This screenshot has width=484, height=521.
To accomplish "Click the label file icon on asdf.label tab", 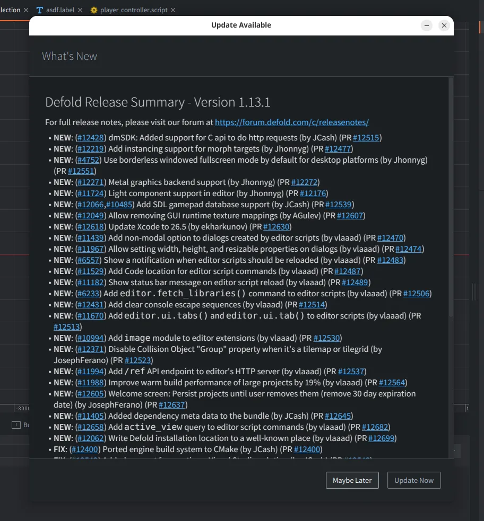I will coord(40,10).
